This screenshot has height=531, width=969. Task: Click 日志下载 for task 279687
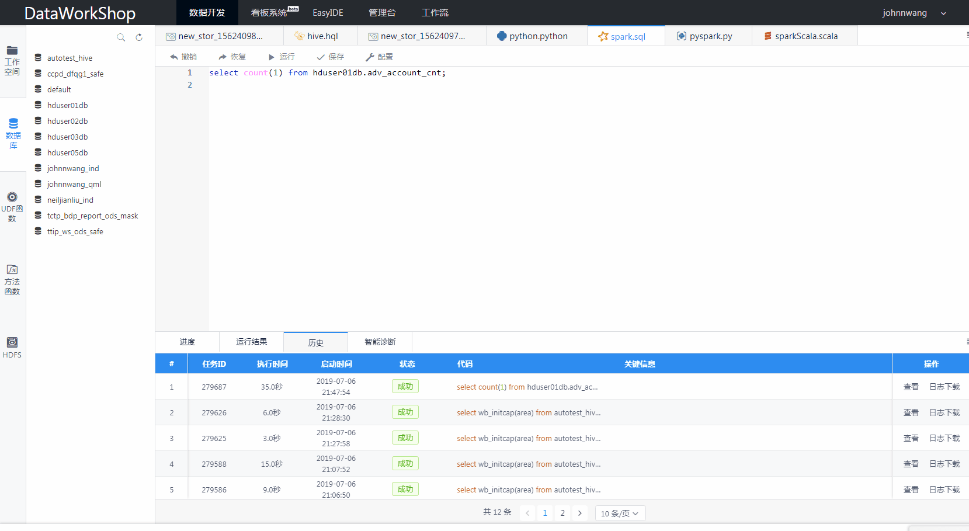[x=944, y=387]
